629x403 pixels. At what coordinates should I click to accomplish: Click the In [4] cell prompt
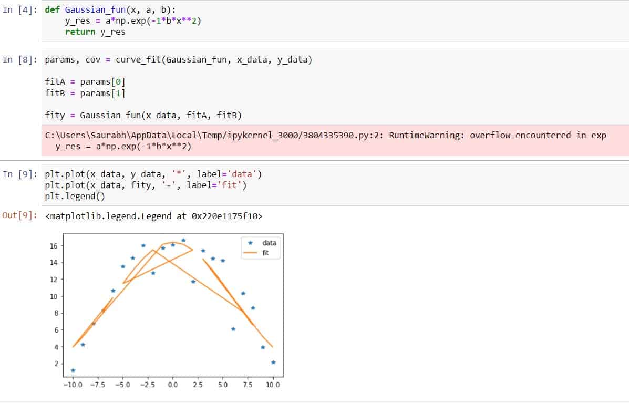(17, 9)
